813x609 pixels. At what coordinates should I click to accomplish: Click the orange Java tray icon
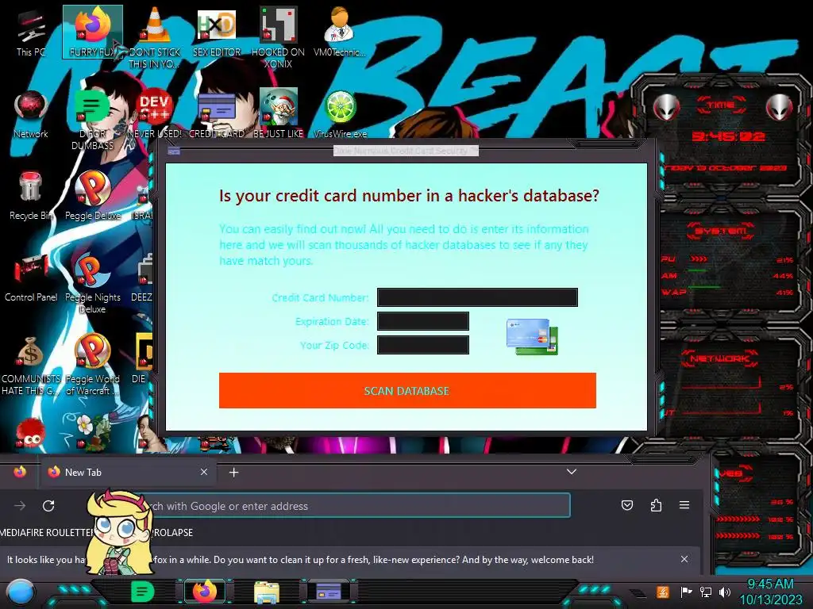(x=663, y=592)
